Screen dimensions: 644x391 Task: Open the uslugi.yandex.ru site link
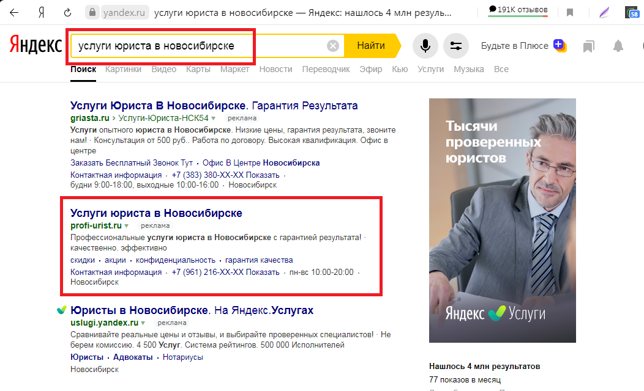(104, 323)
